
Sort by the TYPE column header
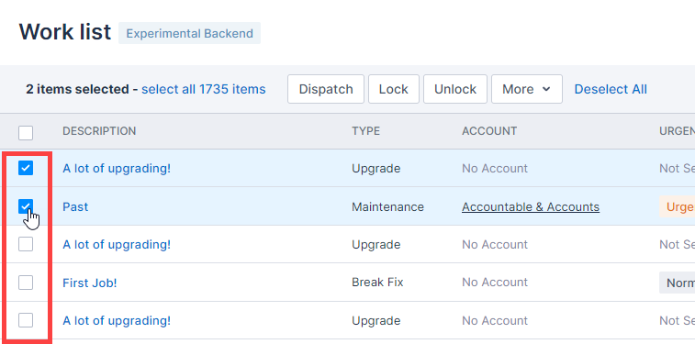[365, 131]
